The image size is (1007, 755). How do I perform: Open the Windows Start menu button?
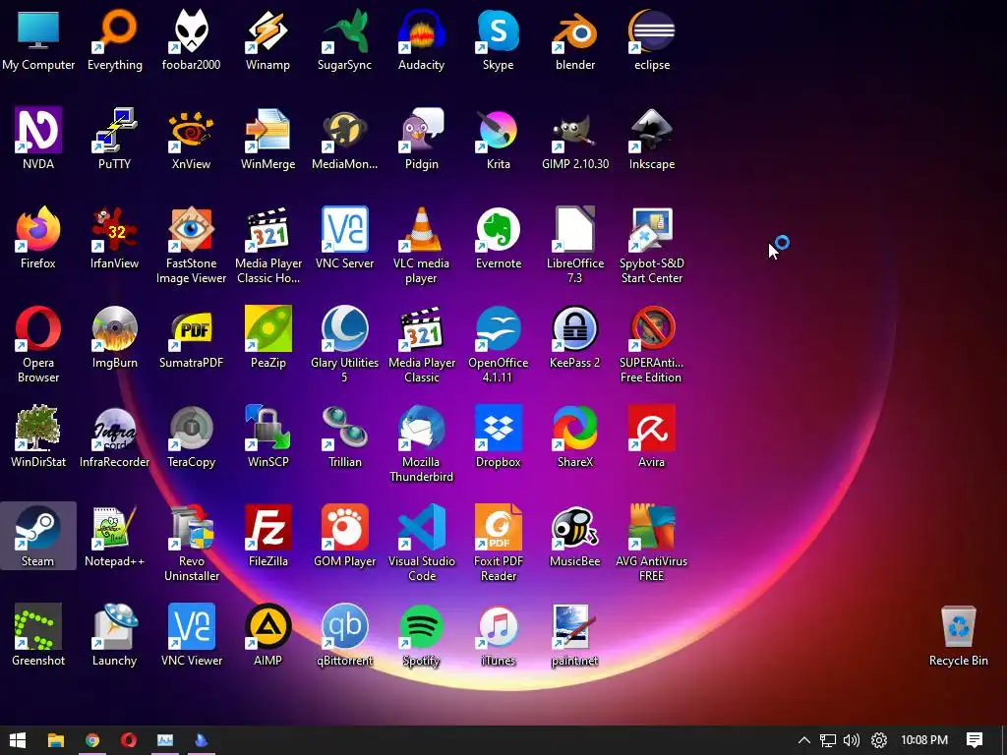(18, 740)
